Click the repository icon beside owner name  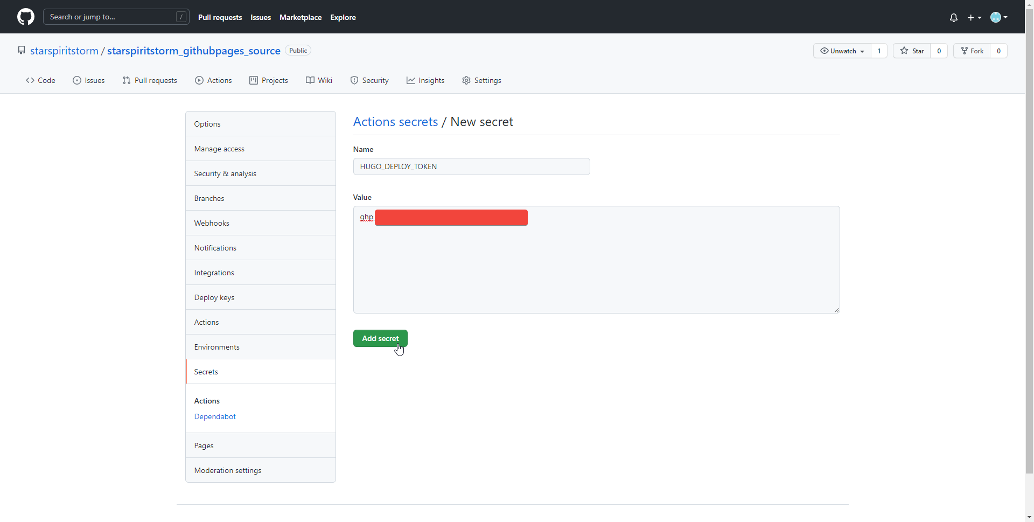coord(22,50)
